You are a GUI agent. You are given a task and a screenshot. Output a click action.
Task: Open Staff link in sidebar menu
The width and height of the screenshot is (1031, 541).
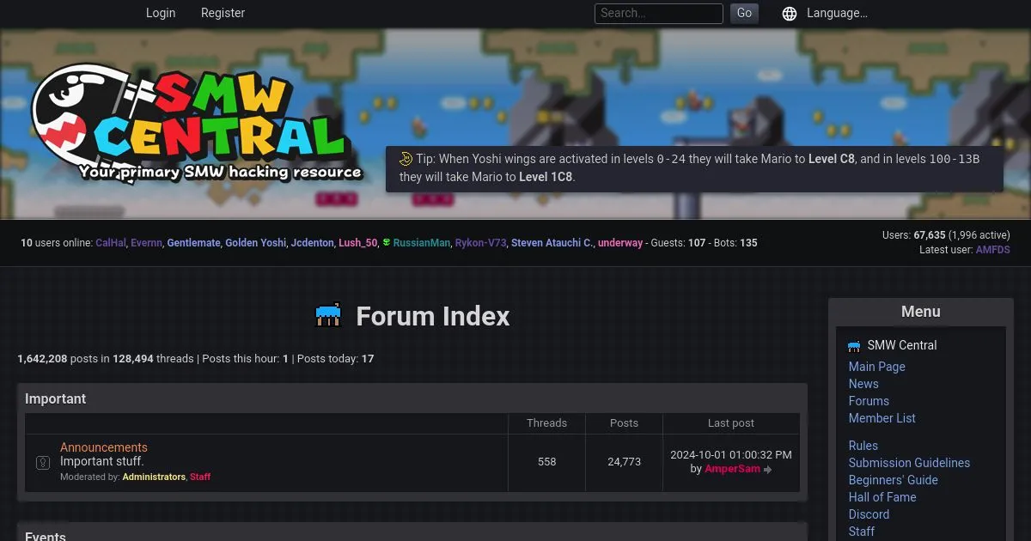point(862,532)
